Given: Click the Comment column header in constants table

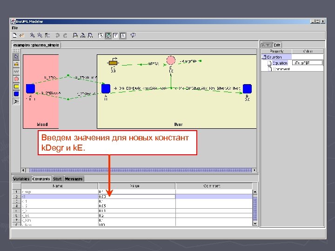Looking at the screenshot, I should click(x=214, y=186).
